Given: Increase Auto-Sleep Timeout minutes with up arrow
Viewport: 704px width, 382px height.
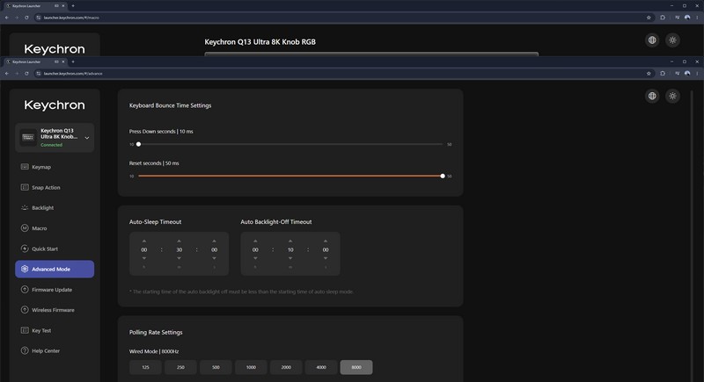Looking at the screenshot, I should pyautogui.click(x=180, y=241).
